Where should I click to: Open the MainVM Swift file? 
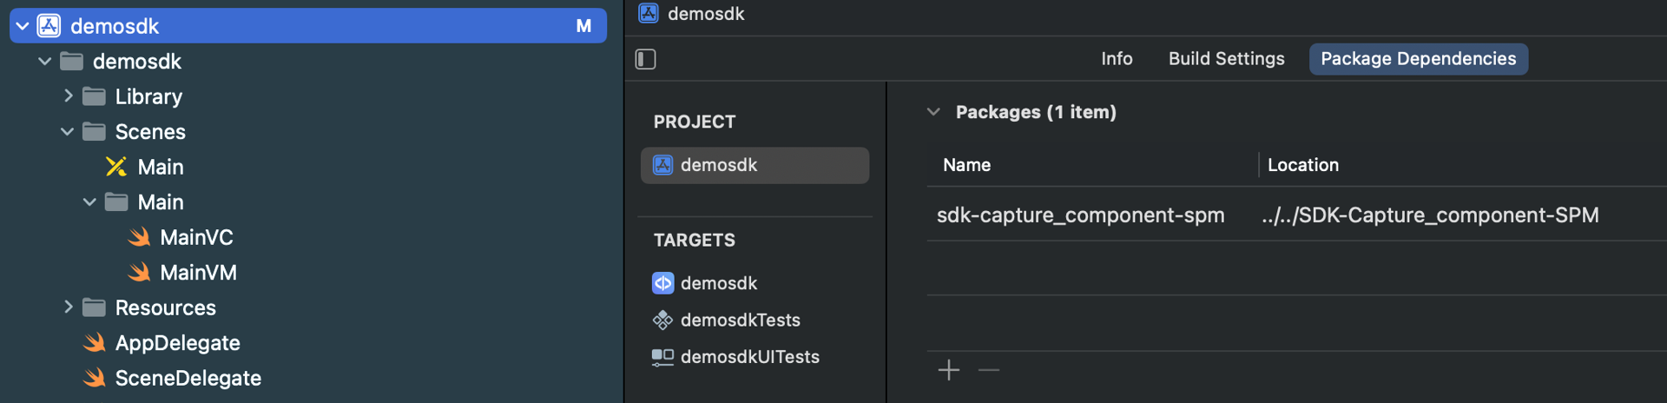[182, 273]
